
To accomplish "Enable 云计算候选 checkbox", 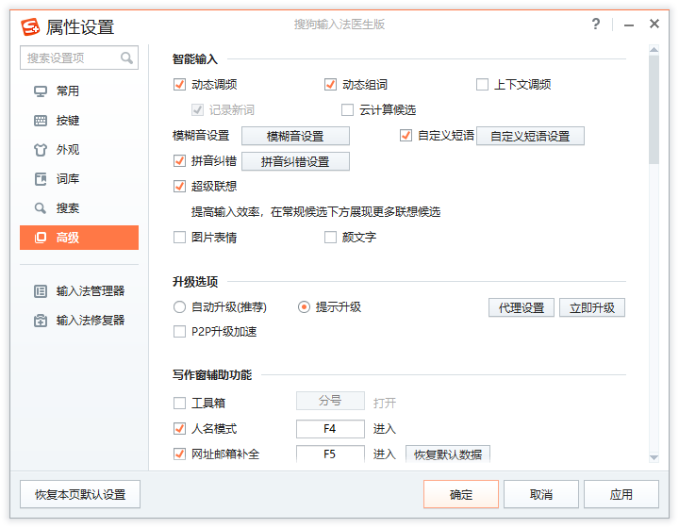I will 347,110.
